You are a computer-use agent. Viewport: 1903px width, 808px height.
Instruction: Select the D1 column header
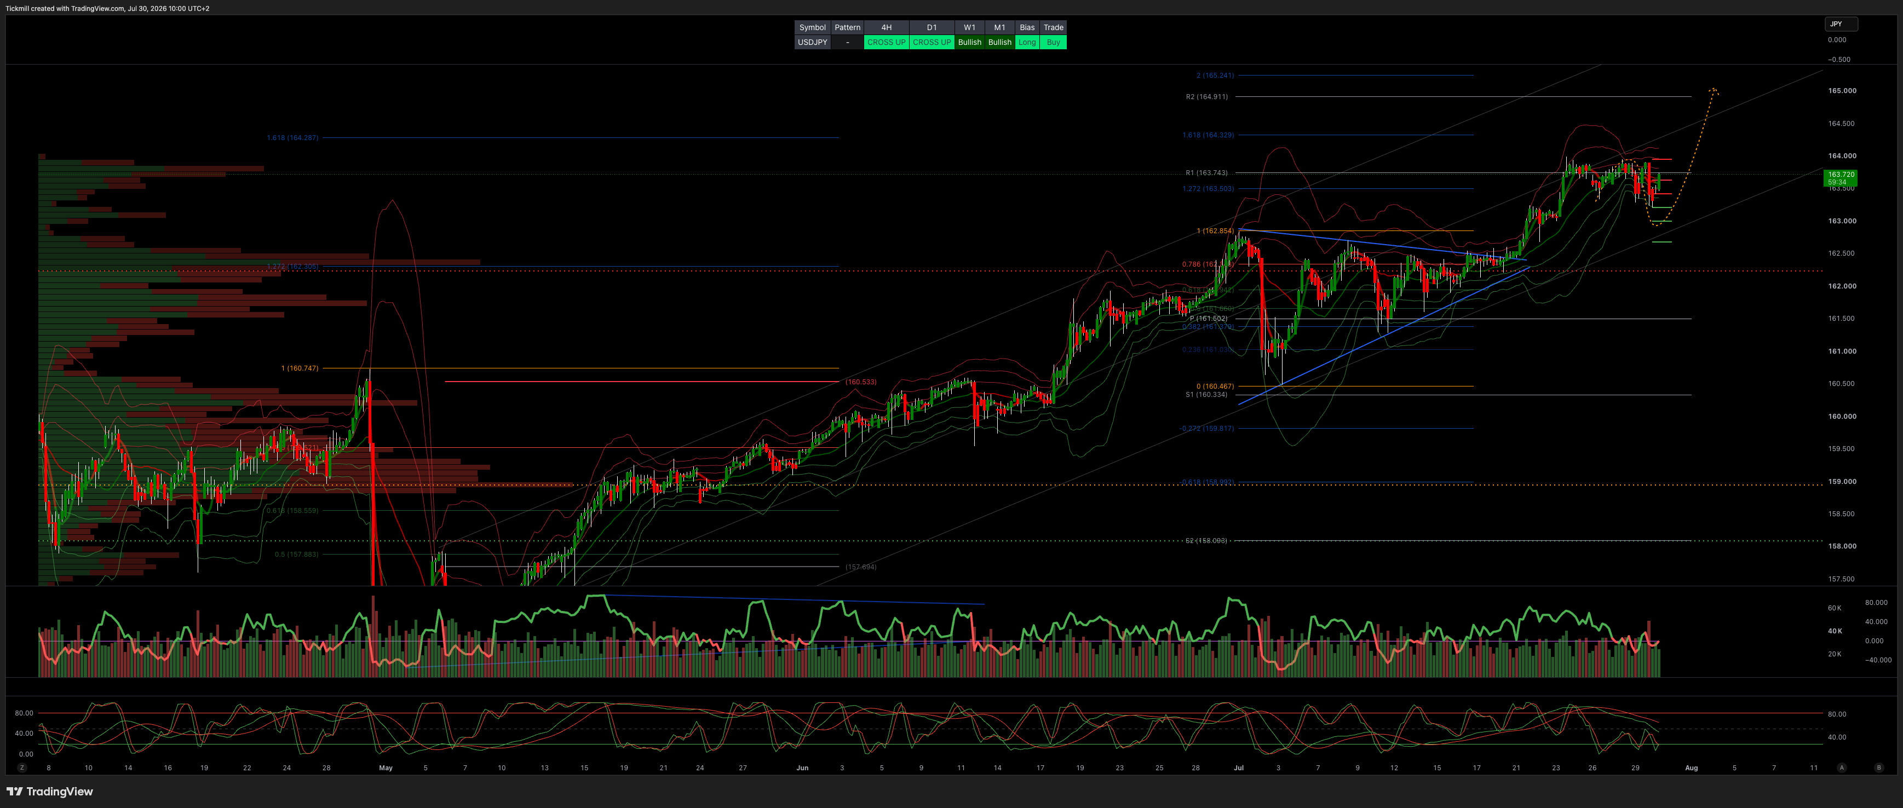(x=932, y=27)
